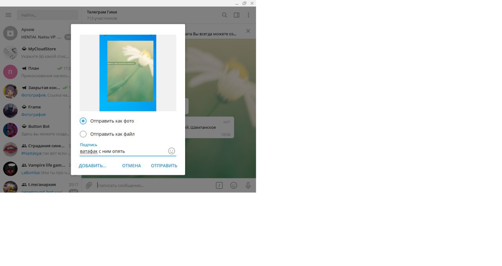Search messages in chat using magnifier icon
Viewport: 502px width, 266px height.
click(x=225, y=15)
